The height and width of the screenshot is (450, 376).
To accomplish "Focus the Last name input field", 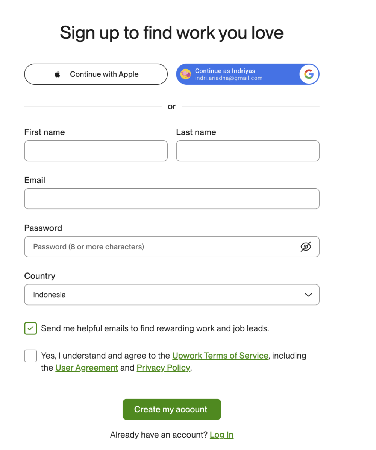I will click(248, 151).
